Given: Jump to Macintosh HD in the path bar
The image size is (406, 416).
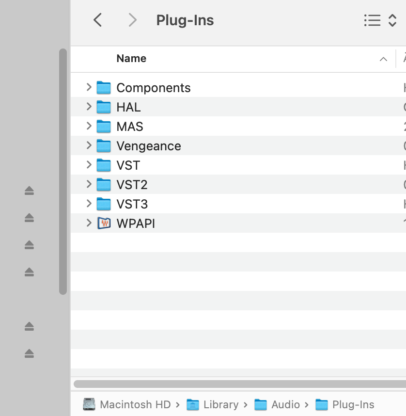Looking at the screenshot, I should tap(135, 404).
